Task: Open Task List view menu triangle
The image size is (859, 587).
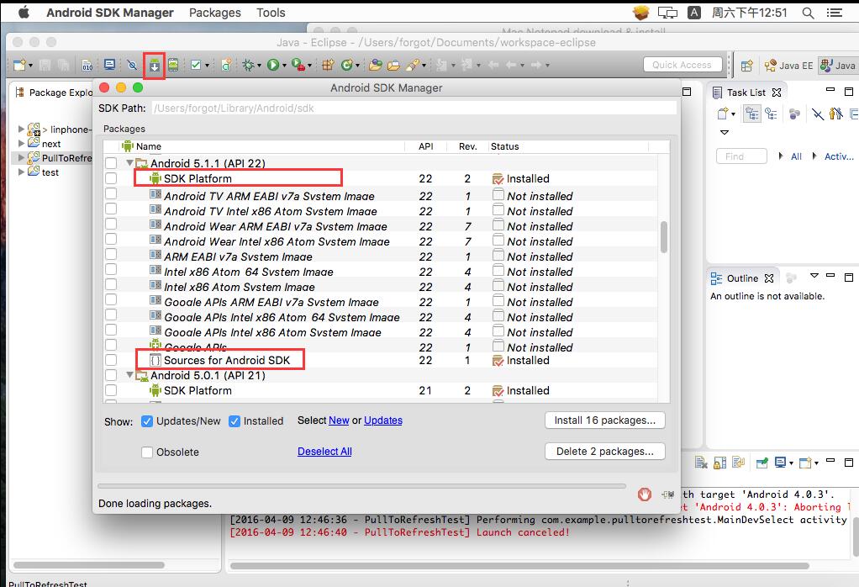Action: (725, 133)
